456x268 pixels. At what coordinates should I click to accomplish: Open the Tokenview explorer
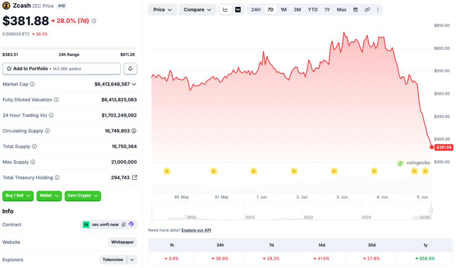[113, 260]
